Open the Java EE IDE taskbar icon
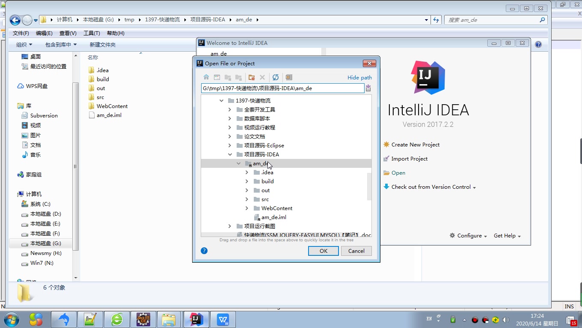582x328 pixels. click(143, 319)
